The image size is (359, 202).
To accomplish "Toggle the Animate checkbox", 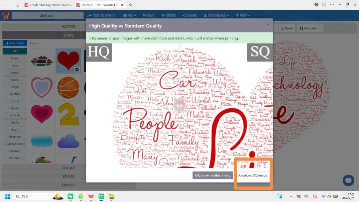I will [319, 28].
